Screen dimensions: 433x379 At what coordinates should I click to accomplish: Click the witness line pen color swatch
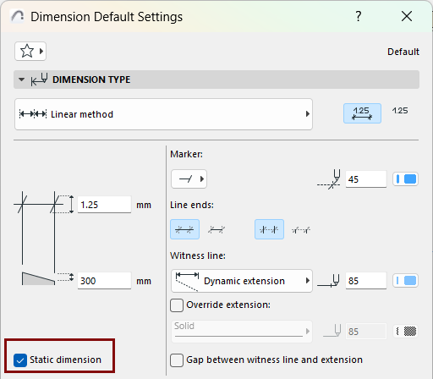[x=406, y=281]
